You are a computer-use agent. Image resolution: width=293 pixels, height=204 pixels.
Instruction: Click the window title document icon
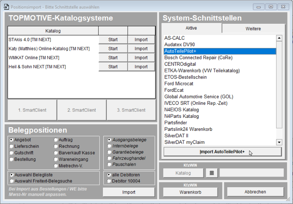point(6,7)
